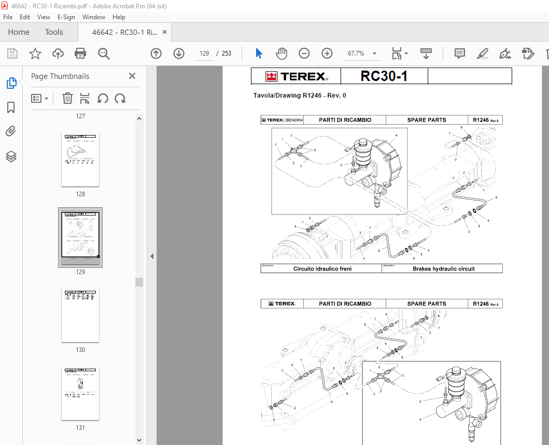Open the Window menu
Image resolution: width=549 pixels, height=445 pixels.
93,17
